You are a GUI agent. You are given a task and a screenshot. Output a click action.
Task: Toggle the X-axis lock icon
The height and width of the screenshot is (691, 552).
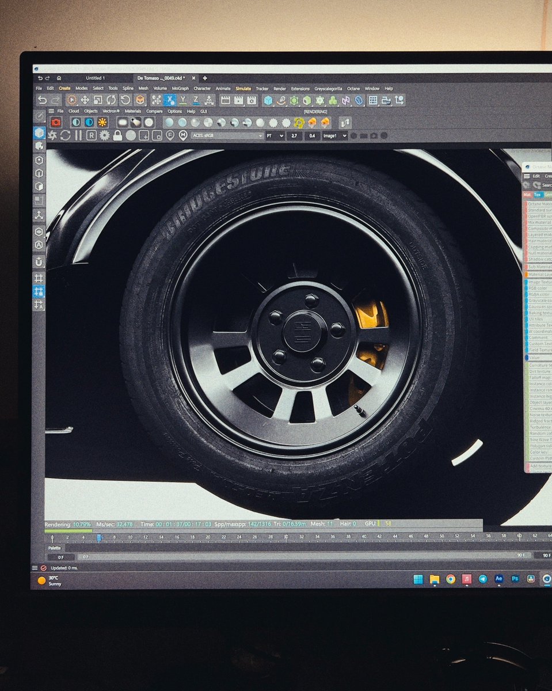(x=170, y=100)
